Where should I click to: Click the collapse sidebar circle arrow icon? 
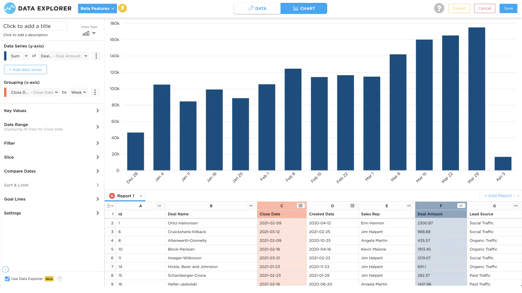pos(5,269)
